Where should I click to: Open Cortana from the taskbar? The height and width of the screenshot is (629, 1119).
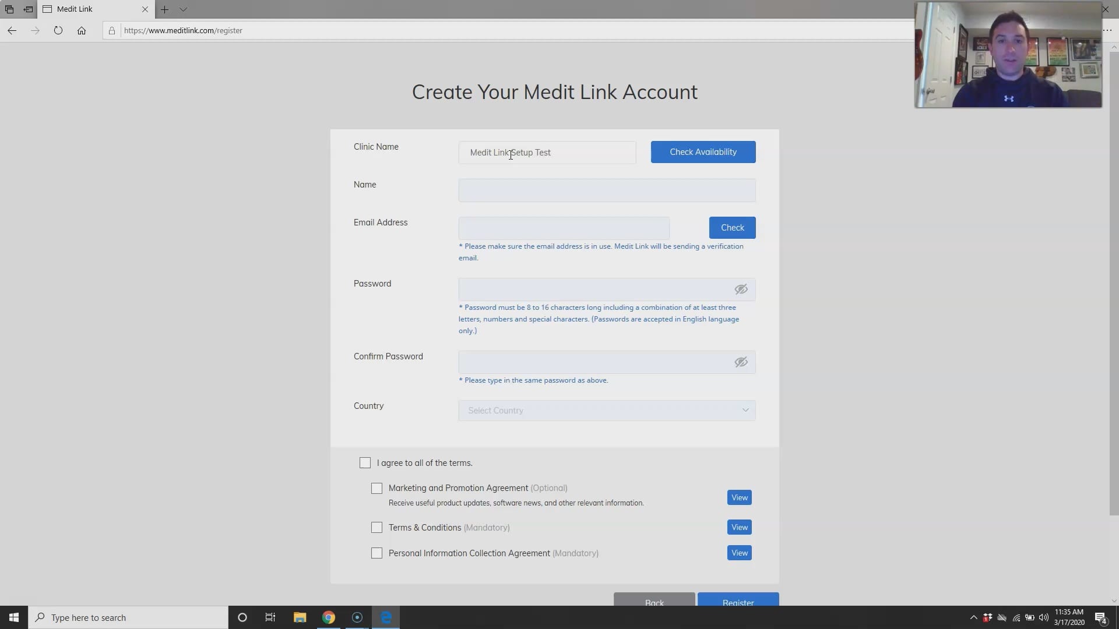(242, 617)
